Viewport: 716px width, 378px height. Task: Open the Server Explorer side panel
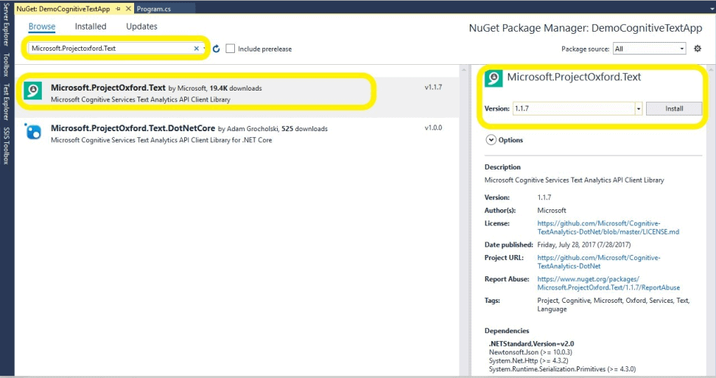(x=6, y=24)
